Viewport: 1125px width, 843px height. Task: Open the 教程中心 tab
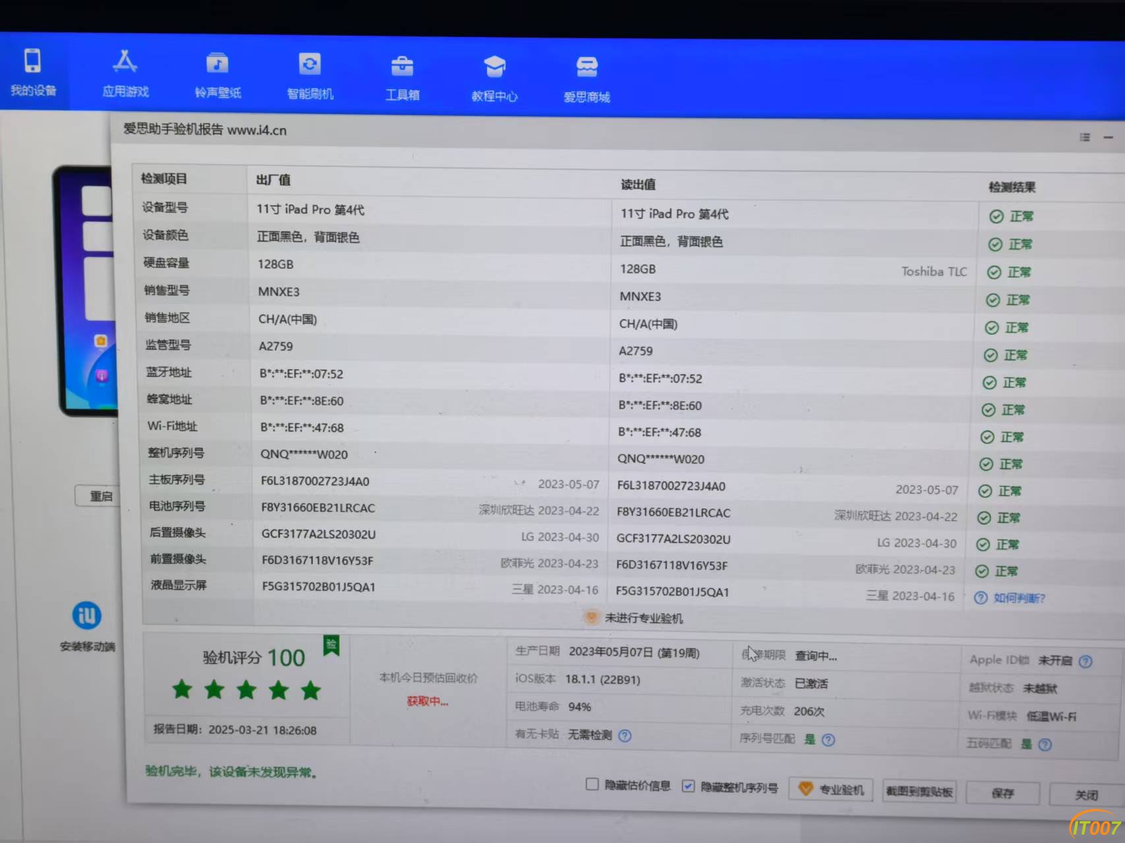coord(495,80)
